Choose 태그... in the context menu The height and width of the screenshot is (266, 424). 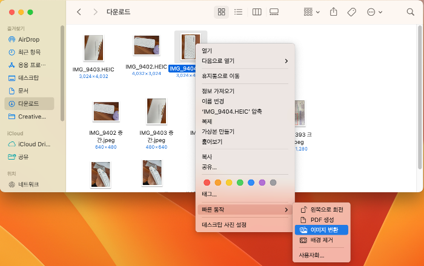tap(245, 194)
